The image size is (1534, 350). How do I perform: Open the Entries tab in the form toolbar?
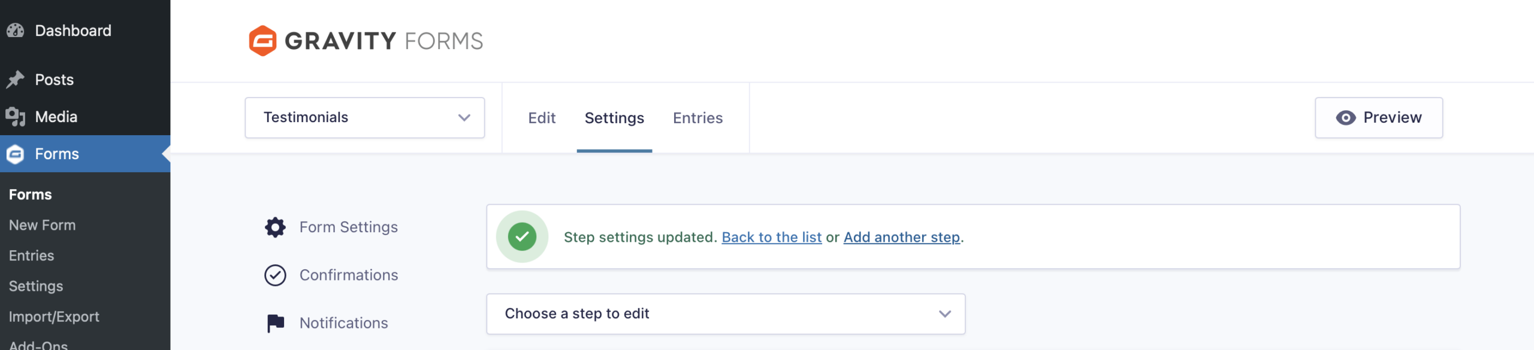tap(697, 118)
